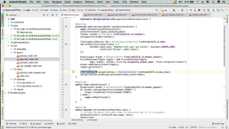Click the intention light bulb on line 41

(x=73, y=72)
